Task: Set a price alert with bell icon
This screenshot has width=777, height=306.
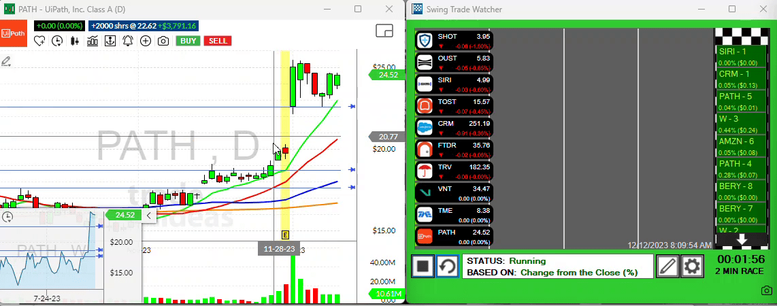Action: pyautogui.click(x=128, y=41)
